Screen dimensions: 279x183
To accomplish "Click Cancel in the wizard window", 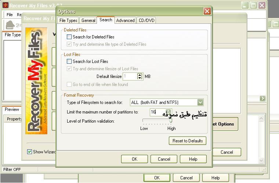I will pyautogui.click(x=227, y=152).
